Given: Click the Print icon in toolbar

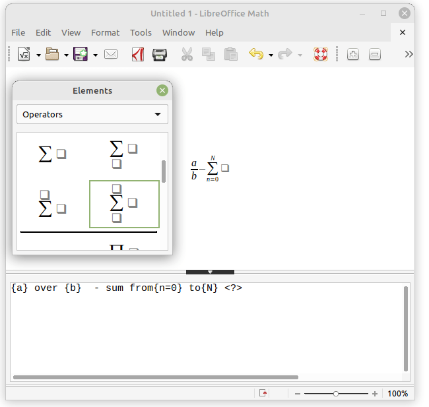Looking at the screenshot, I should (160, 55).
